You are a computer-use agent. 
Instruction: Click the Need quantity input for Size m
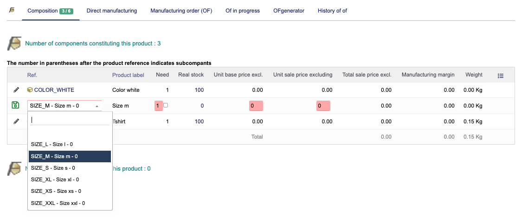coord(158,106)
